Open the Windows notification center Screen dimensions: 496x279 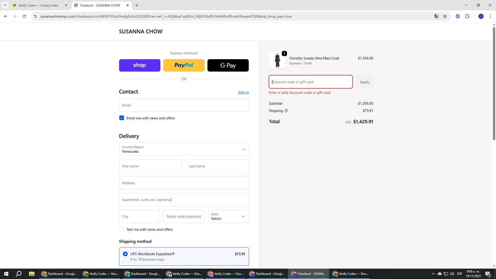488,274
